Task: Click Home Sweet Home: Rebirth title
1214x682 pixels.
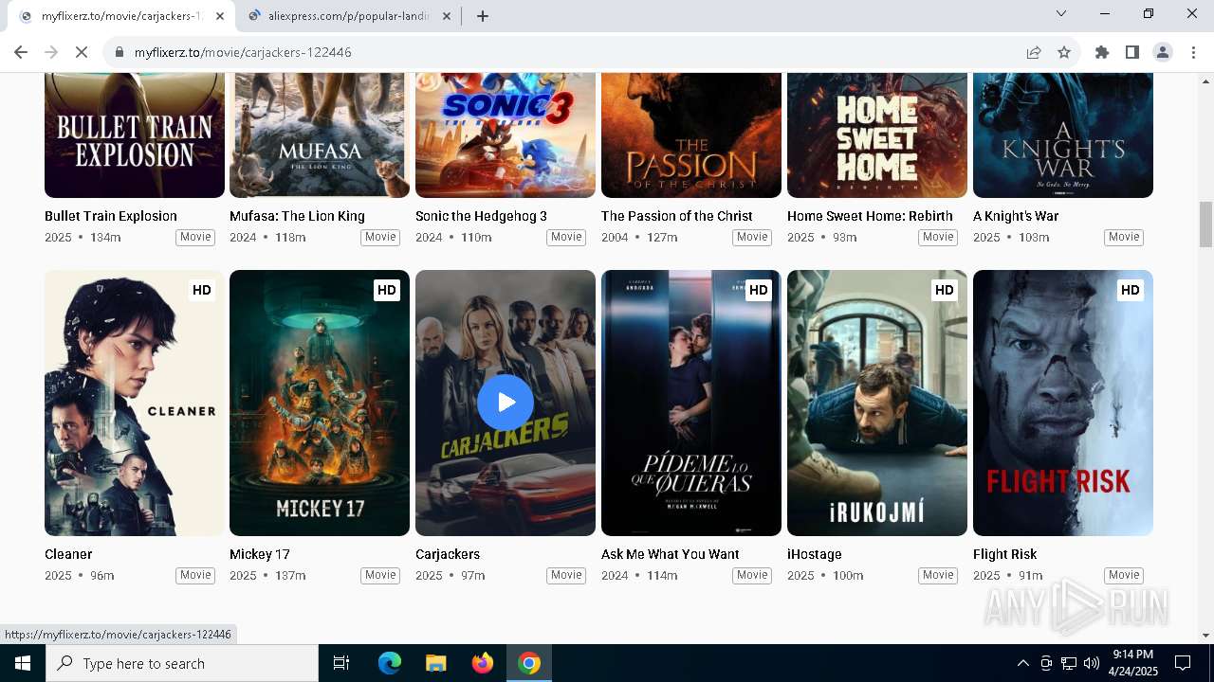Action: click(870, 216)
